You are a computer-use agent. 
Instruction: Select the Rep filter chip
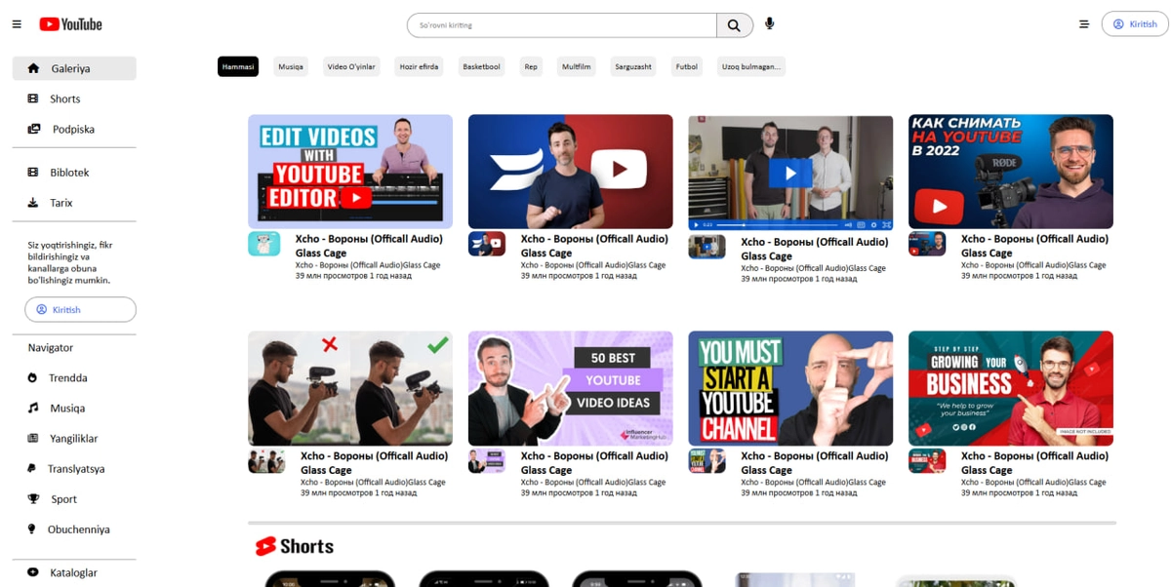(x=531, y=66)
